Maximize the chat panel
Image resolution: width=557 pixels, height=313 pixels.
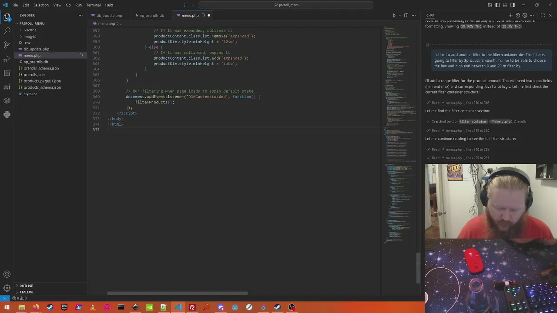pos(543,15)
